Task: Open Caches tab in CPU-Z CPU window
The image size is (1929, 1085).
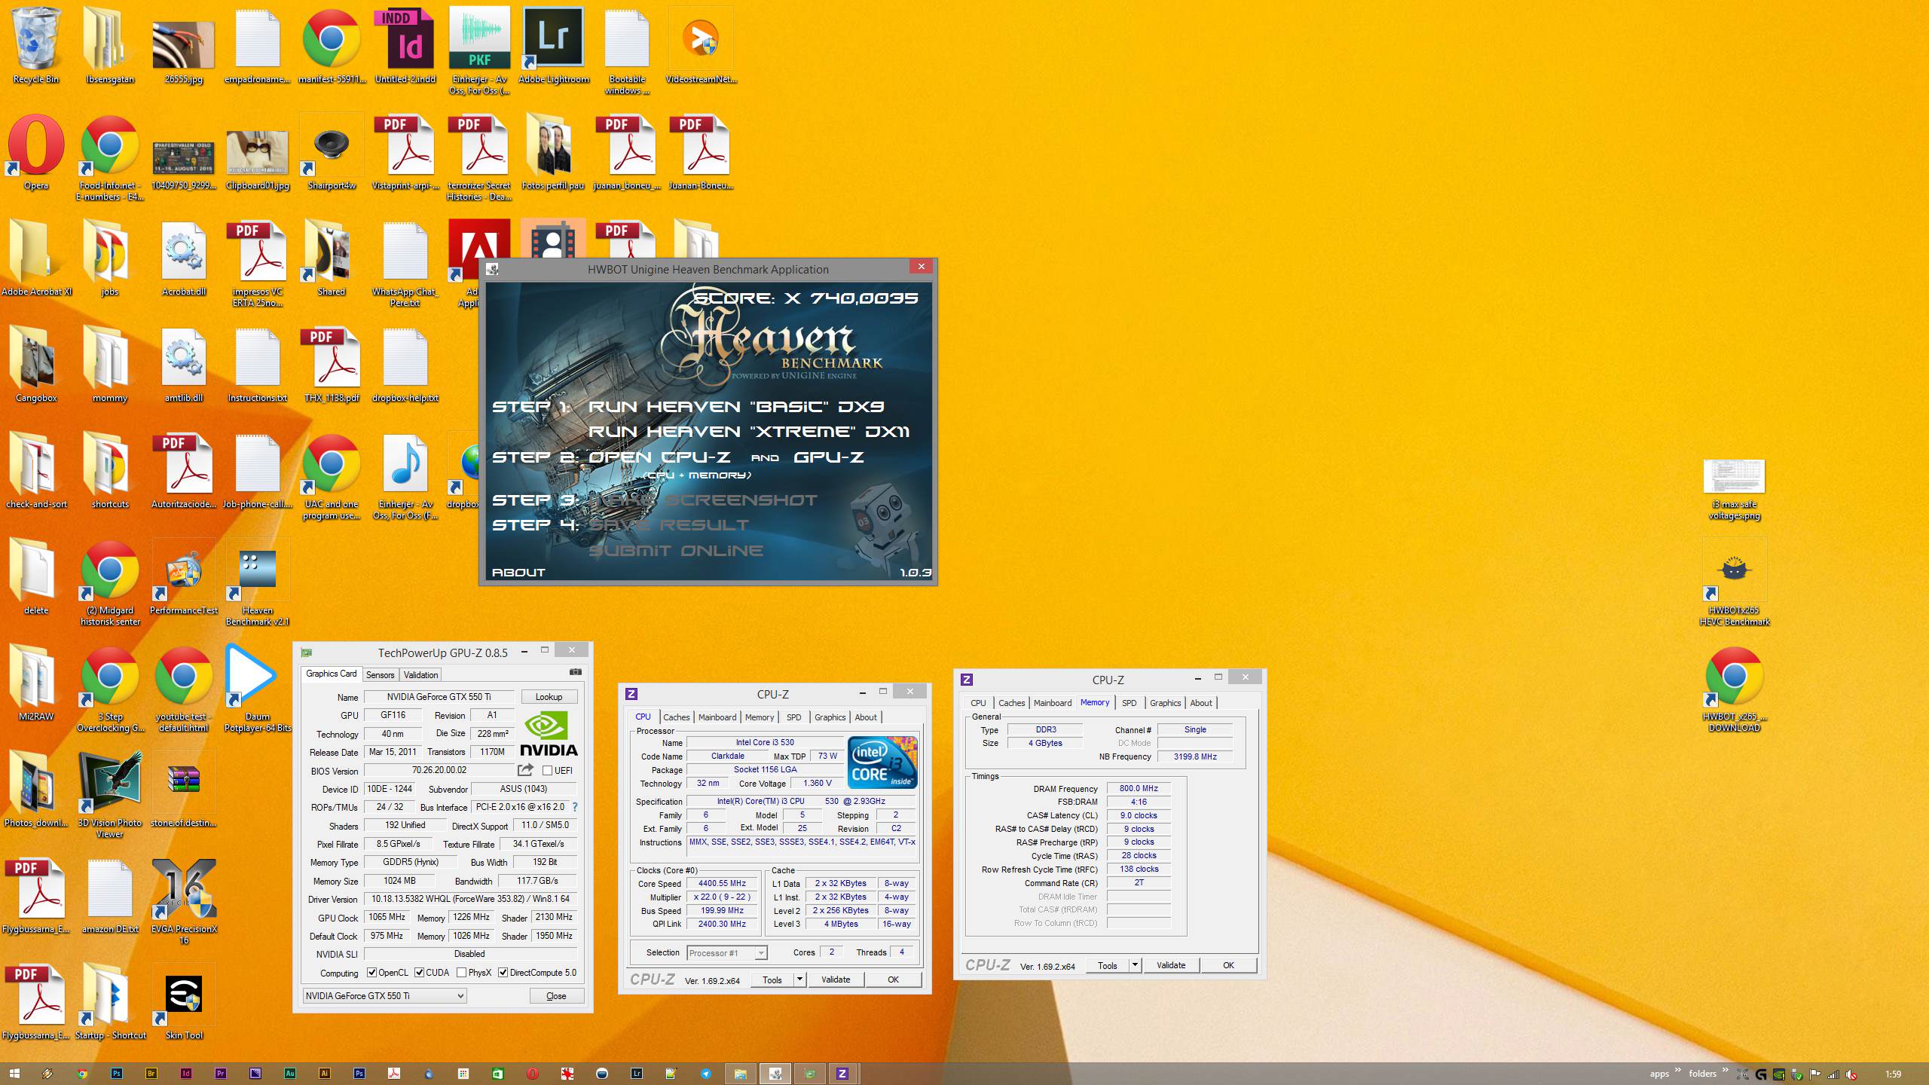Action: [x=676, y=717]
